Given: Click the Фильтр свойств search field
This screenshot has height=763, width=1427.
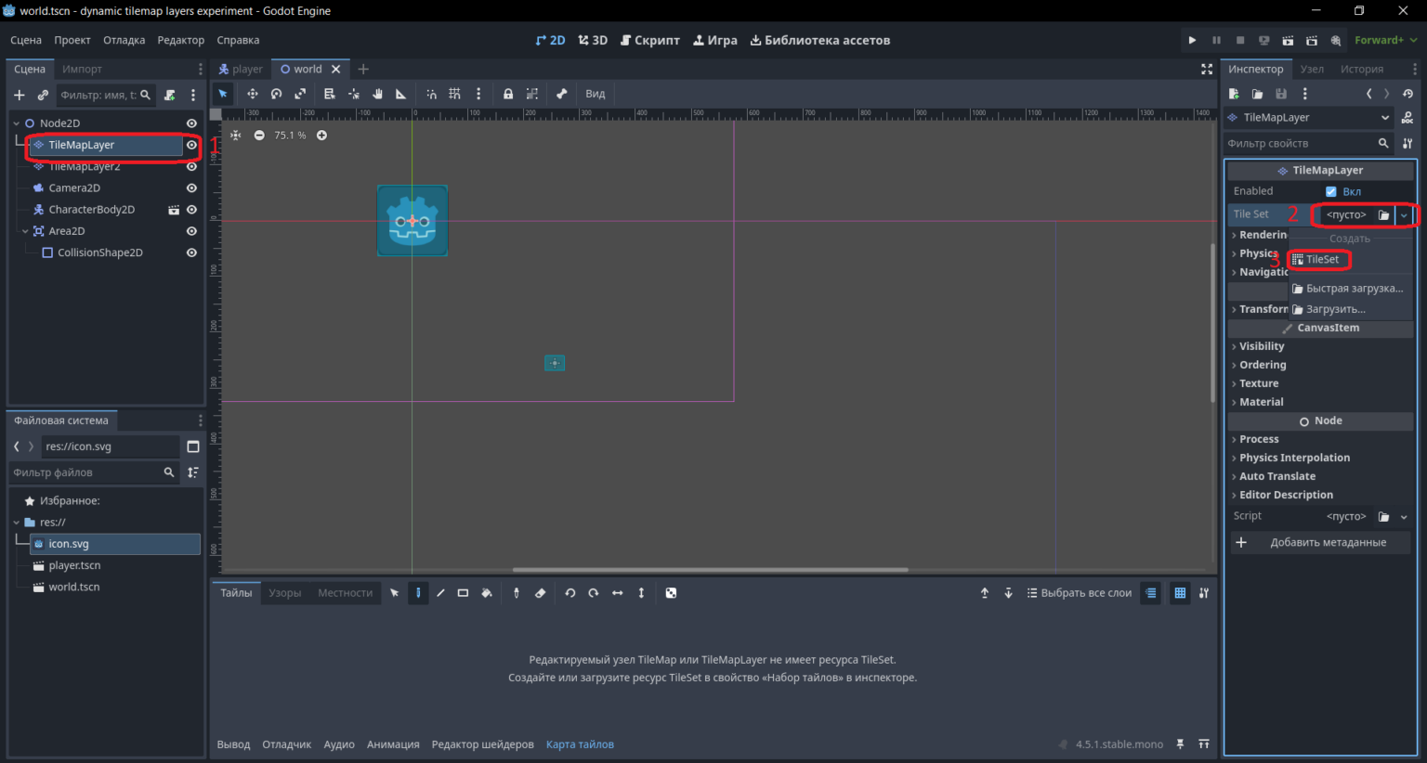Looking at the screenshot, I should 1308,144.
